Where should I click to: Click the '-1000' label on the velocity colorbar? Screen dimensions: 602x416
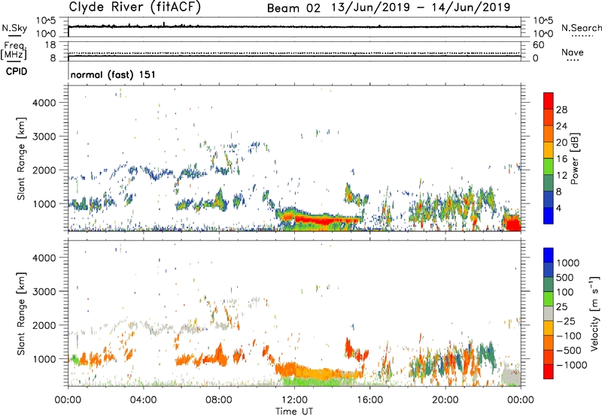[571, 365]
